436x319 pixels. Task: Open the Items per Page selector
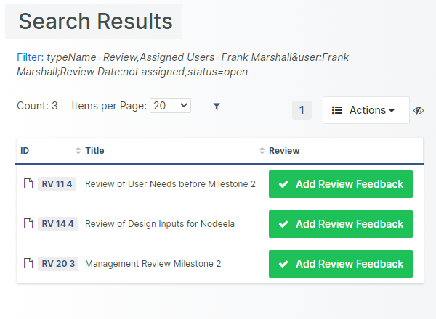170,106
